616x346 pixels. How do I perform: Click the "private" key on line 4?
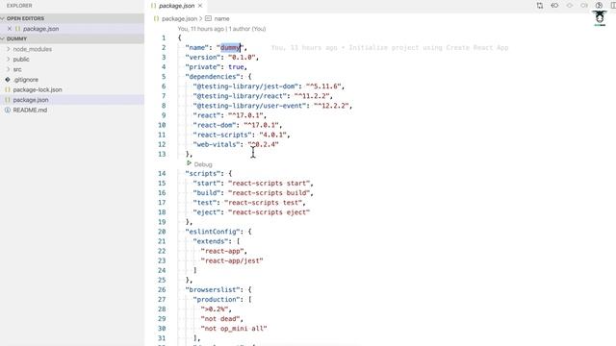pos(202,66)
